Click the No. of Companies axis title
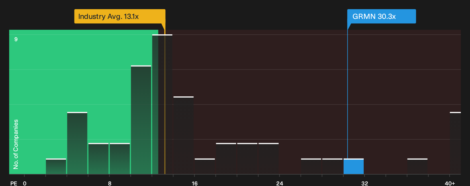Viewport: 470px width, 186px height. pos(16,144)
